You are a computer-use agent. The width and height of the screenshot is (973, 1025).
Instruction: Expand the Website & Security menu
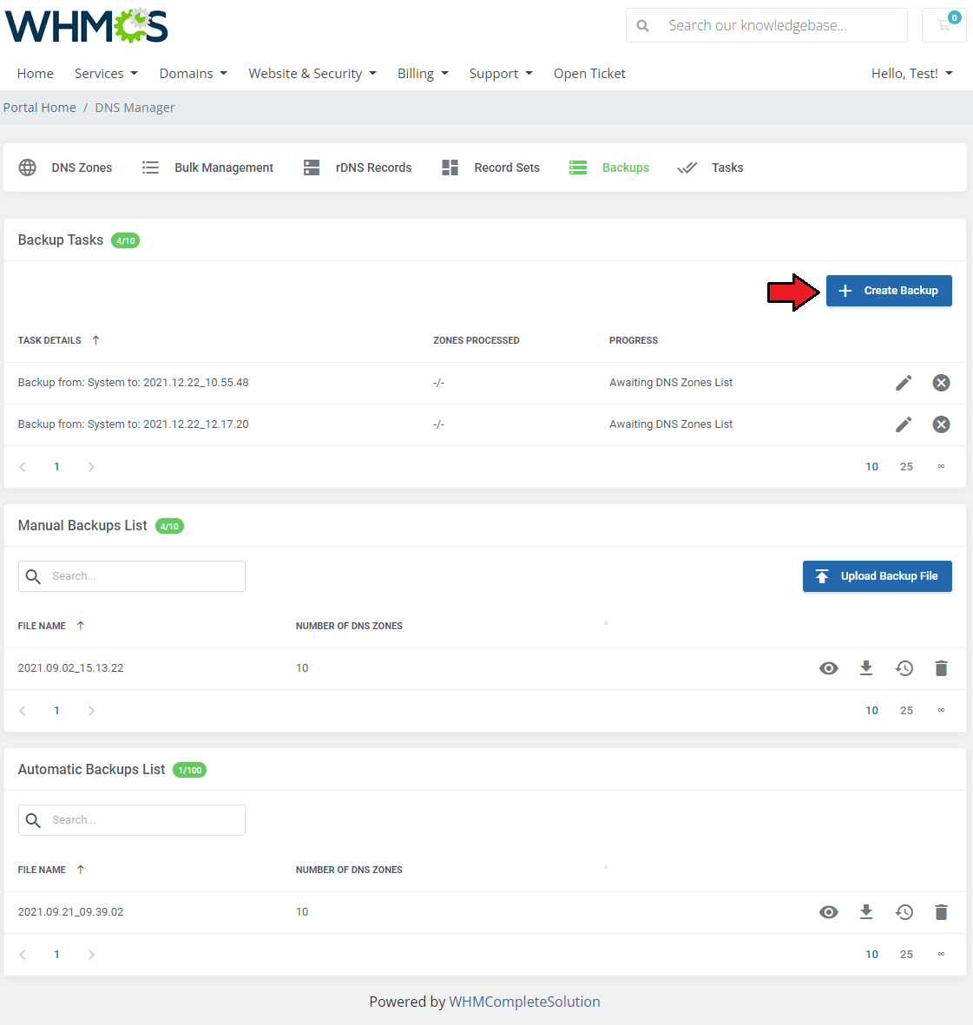[312, 73]
